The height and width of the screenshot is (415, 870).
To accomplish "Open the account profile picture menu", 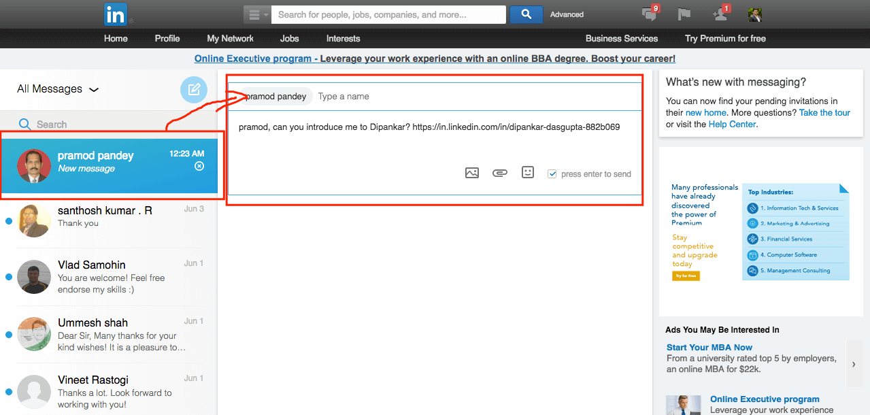I will 754,14.
